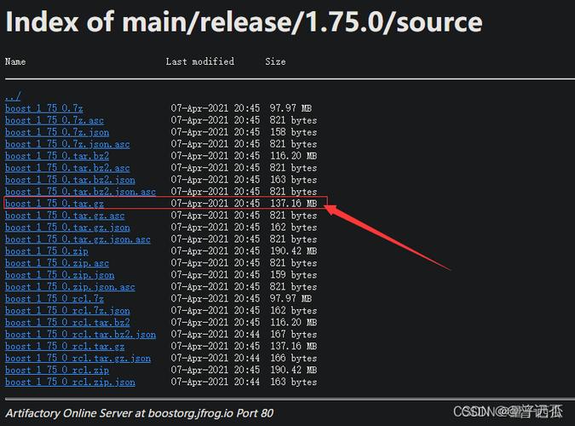The width and height of the screenshot is (575, 426).
Task: Download boost_1_75_0_rc1.tar.bz2 archive
Action: tap(67, 323)
